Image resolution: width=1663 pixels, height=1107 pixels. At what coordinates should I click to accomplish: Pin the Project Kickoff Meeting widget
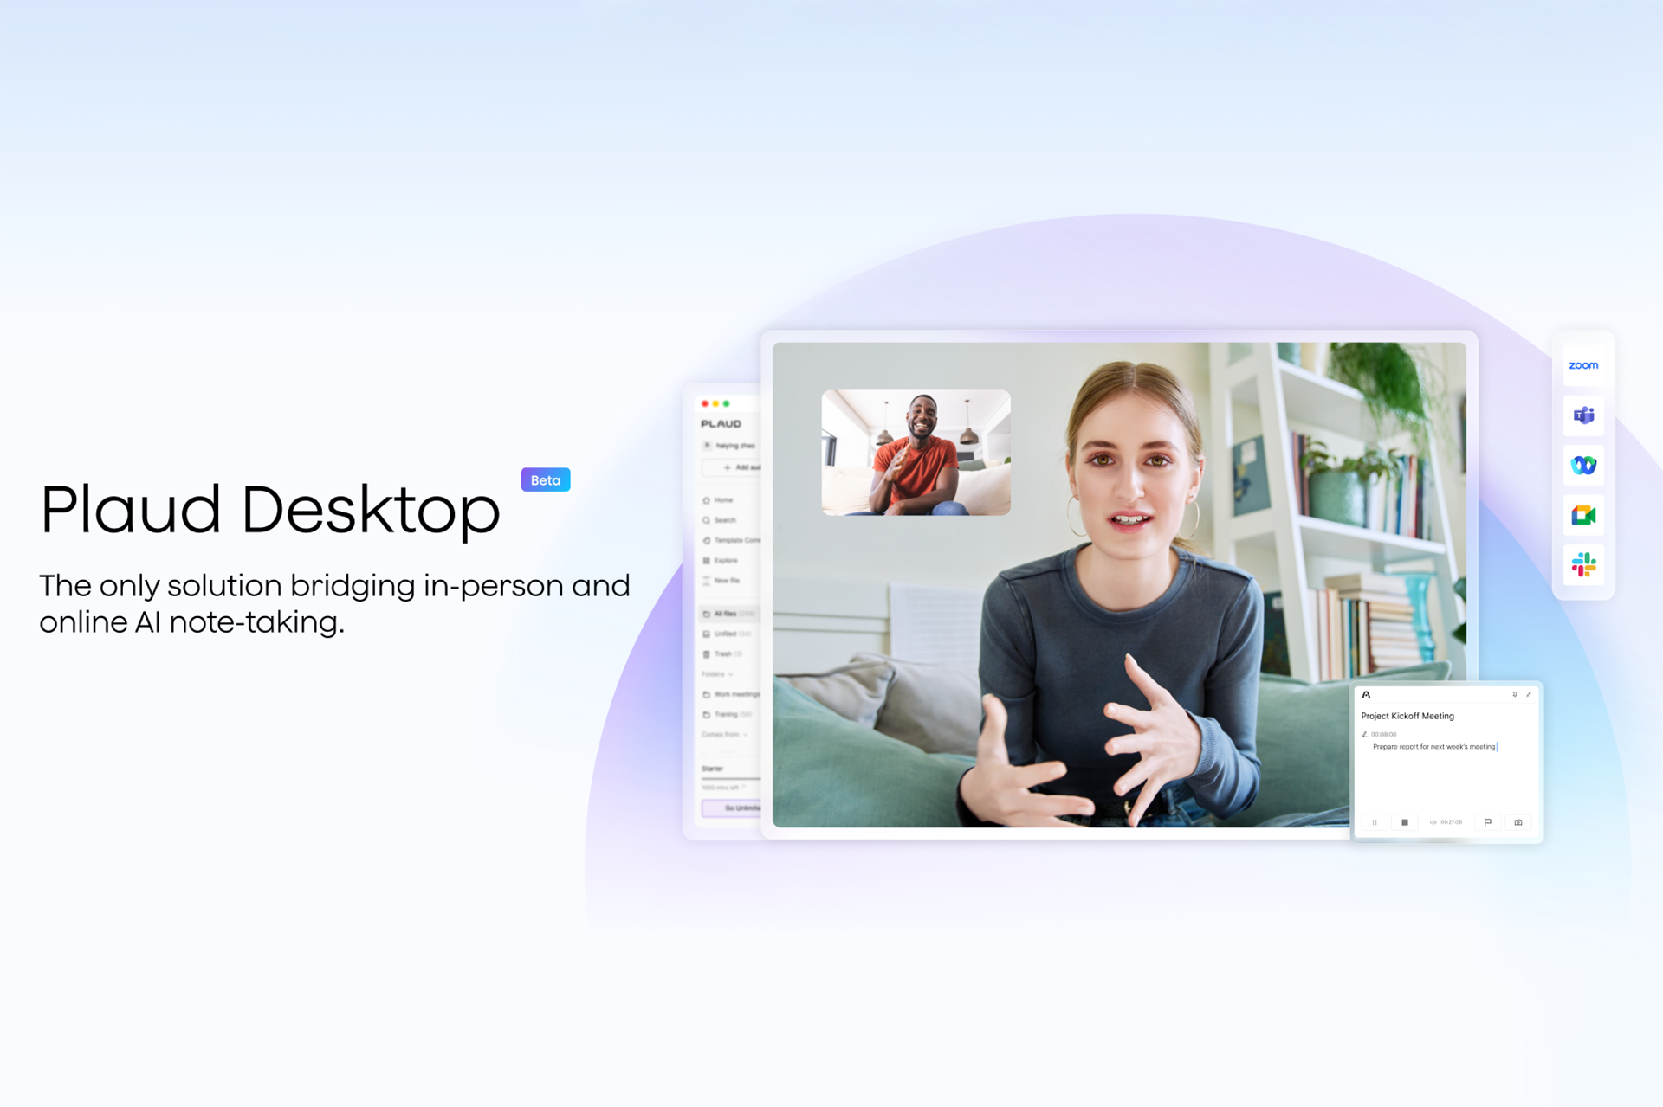coord(1516,694)
